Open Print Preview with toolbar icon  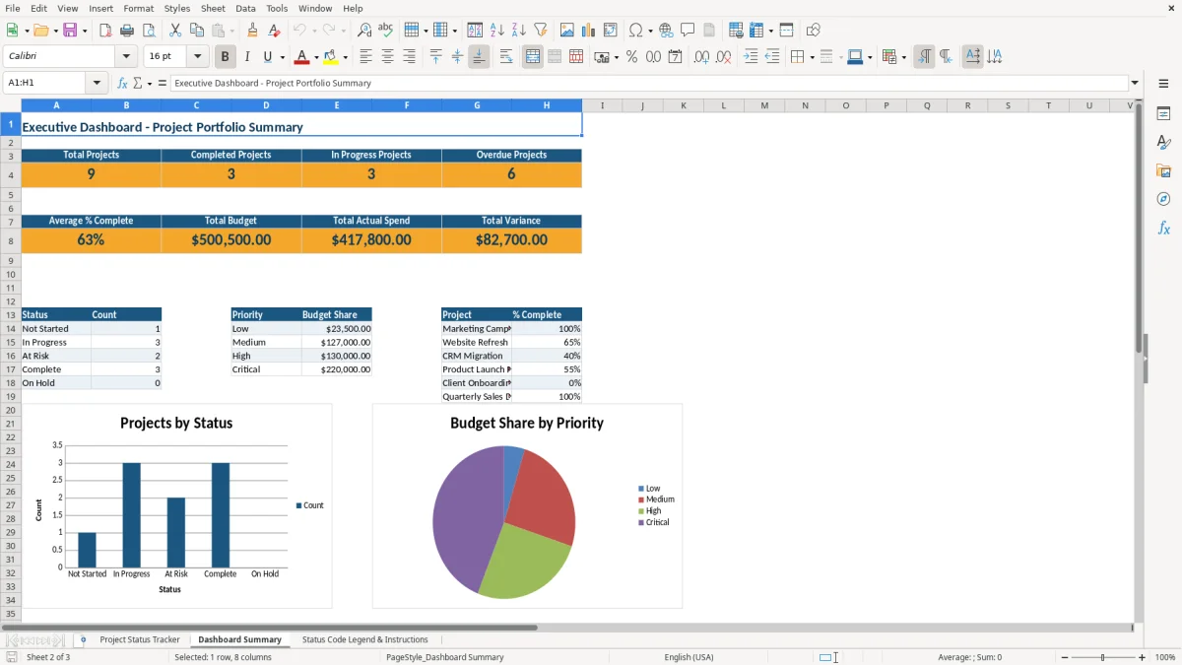pos(148,31)
